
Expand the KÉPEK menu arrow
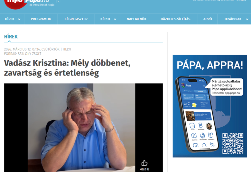[115, 19]
